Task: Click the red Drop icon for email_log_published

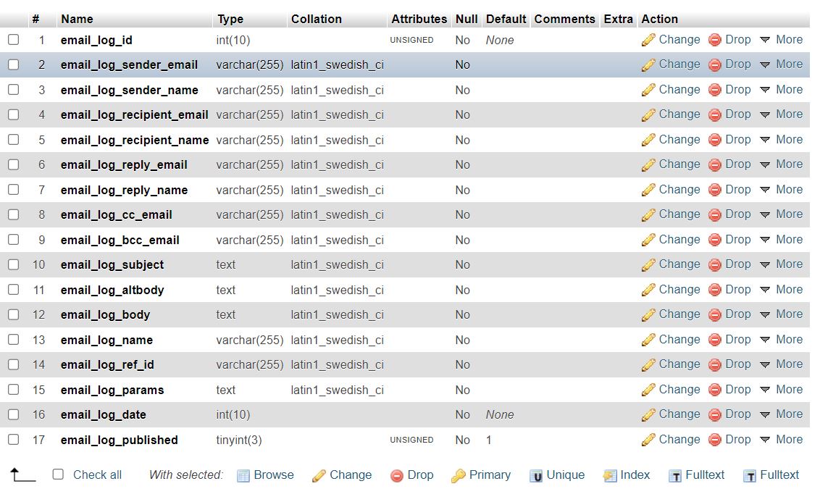Action: coord(715,440)
